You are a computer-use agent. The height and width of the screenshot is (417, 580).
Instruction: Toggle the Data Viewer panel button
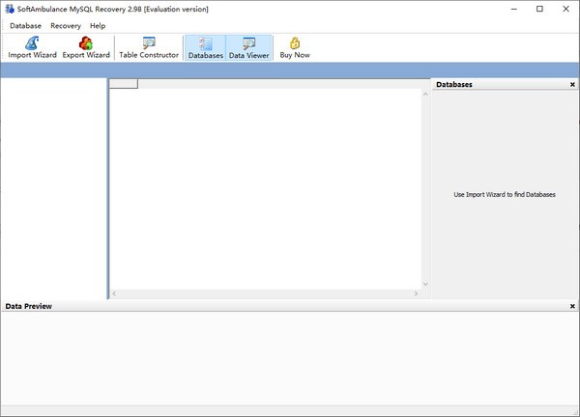(248, 47)
